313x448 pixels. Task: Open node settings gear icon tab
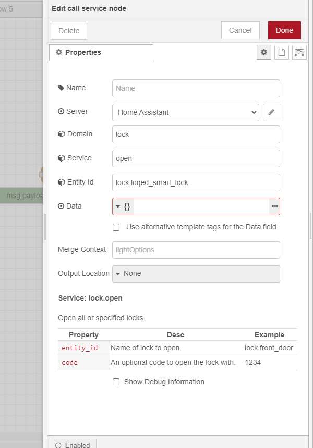[264, 52]
